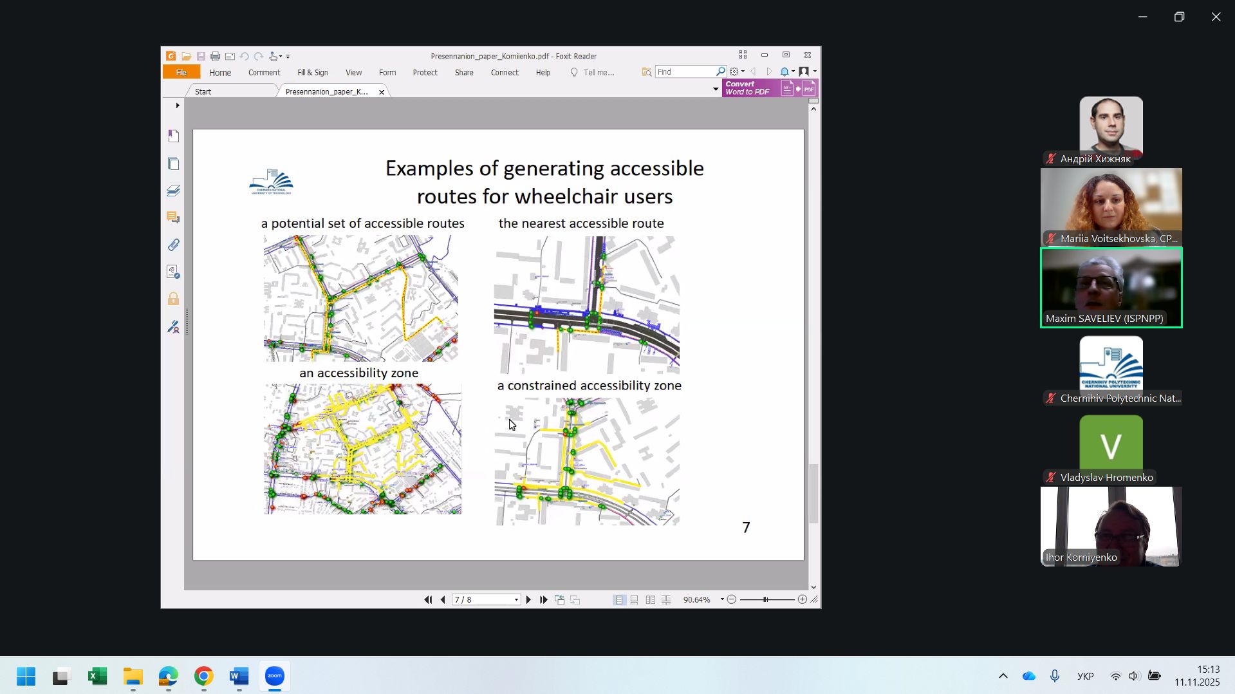Screen dimensions: 1235x694
Task: Open the Security lock panel
Action: click(x=173, y=299)
